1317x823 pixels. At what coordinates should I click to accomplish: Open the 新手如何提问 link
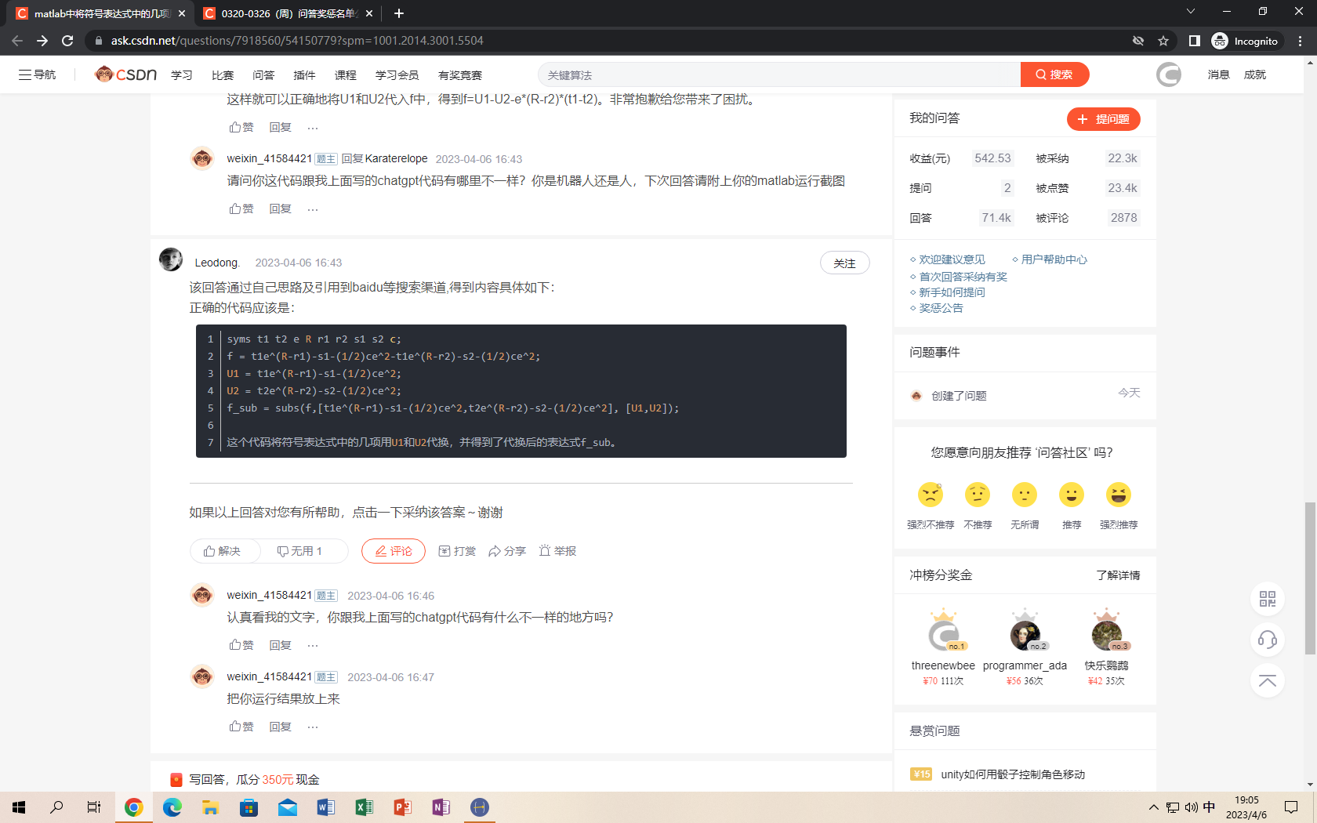(x=952, y=292)
